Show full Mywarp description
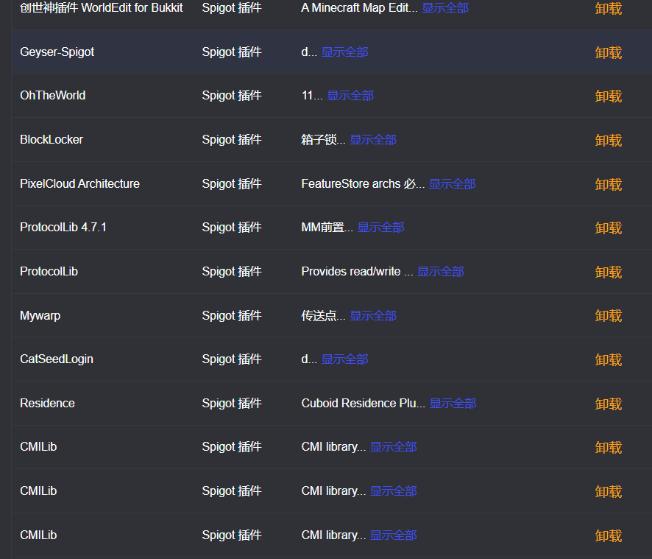Screen dimensions: 652x559 pyautogui.click(x=373, y=316)
